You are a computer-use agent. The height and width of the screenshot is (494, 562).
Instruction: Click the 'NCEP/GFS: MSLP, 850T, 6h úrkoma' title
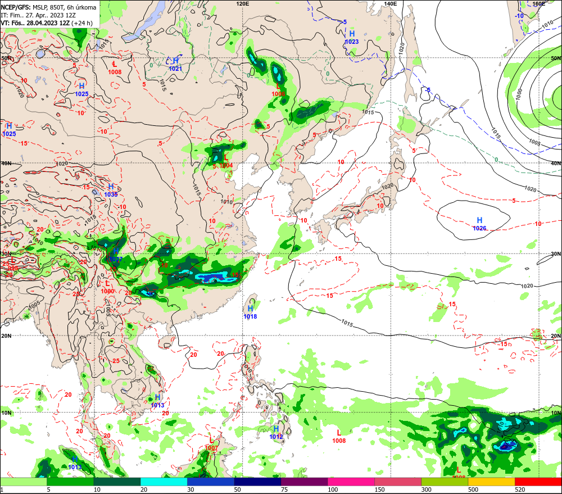tap(49, 7)
